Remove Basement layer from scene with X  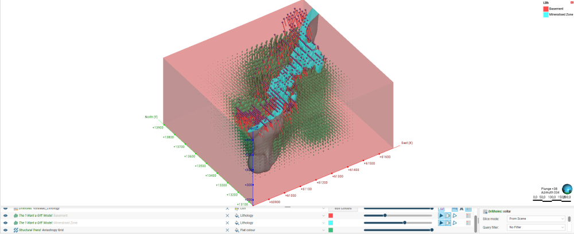pyautogui.click(x=227, y=215)
